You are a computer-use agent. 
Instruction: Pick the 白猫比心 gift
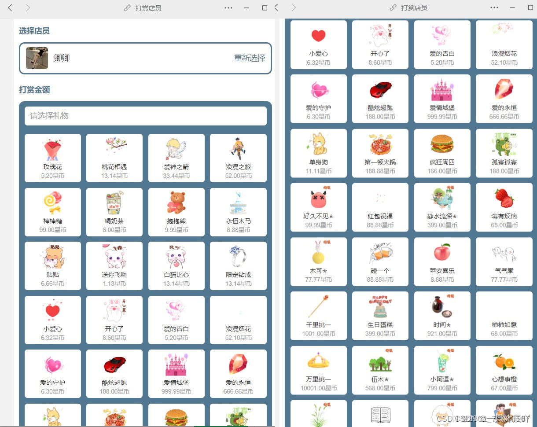pyautogui.click(x=177, y=266)
